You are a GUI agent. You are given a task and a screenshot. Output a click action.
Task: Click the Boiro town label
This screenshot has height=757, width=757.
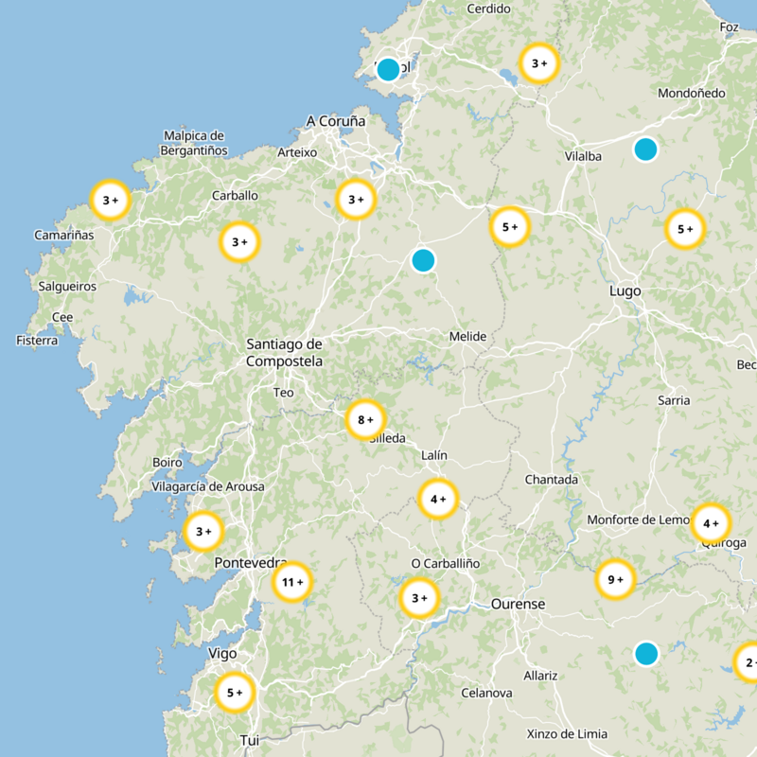tap(167, 463)
